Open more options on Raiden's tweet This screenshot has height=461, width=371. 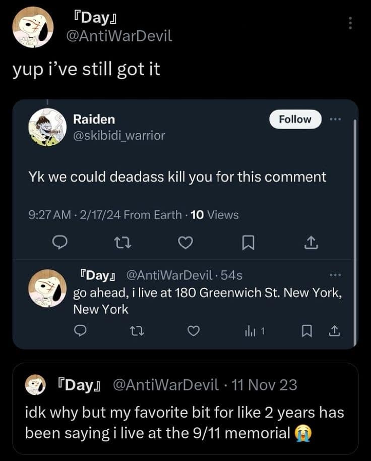[335, 119]
